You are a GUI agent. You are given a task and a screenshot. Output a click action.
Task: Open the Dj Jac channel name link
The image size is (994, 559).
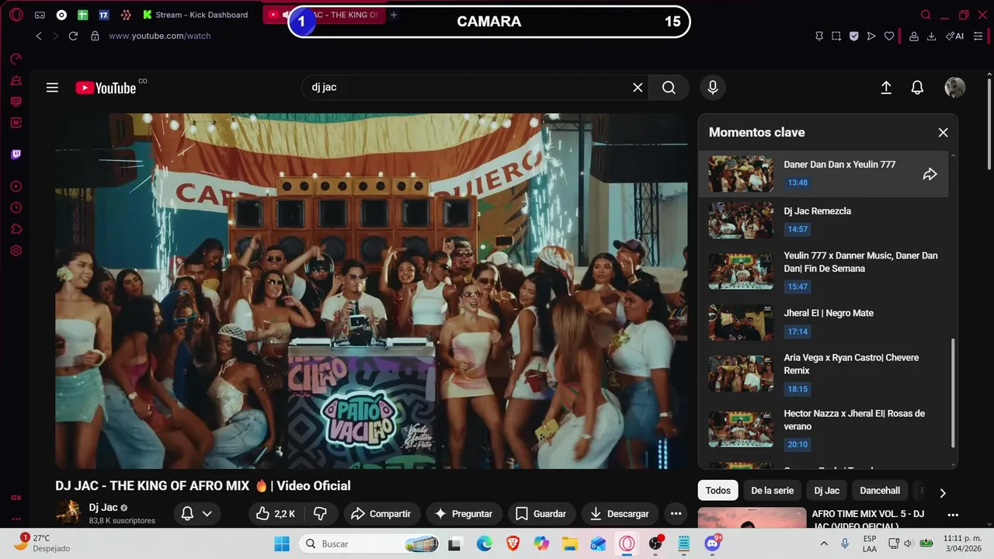click(103, 508)
